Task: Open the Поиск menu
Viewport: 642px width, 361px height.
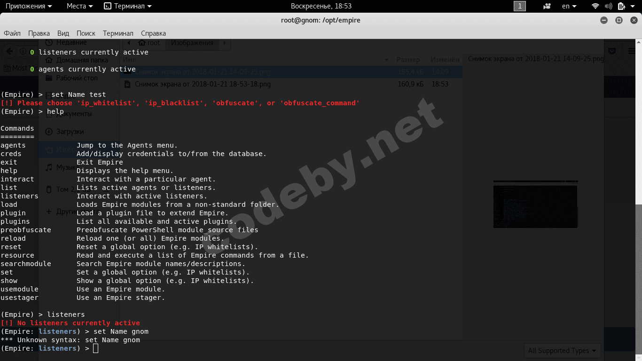Action: click(x=86, y=33)
